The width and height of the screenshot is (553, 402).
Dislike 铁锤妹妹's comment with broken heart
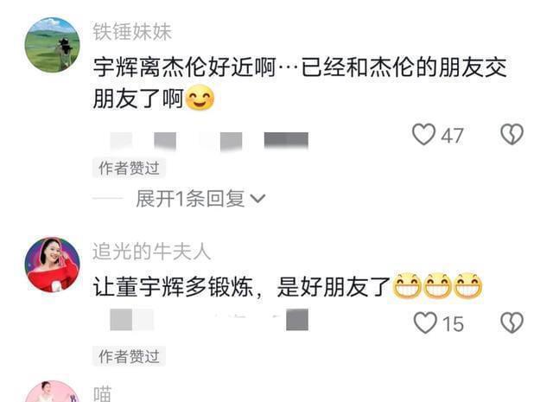click(x=512, y=134)
